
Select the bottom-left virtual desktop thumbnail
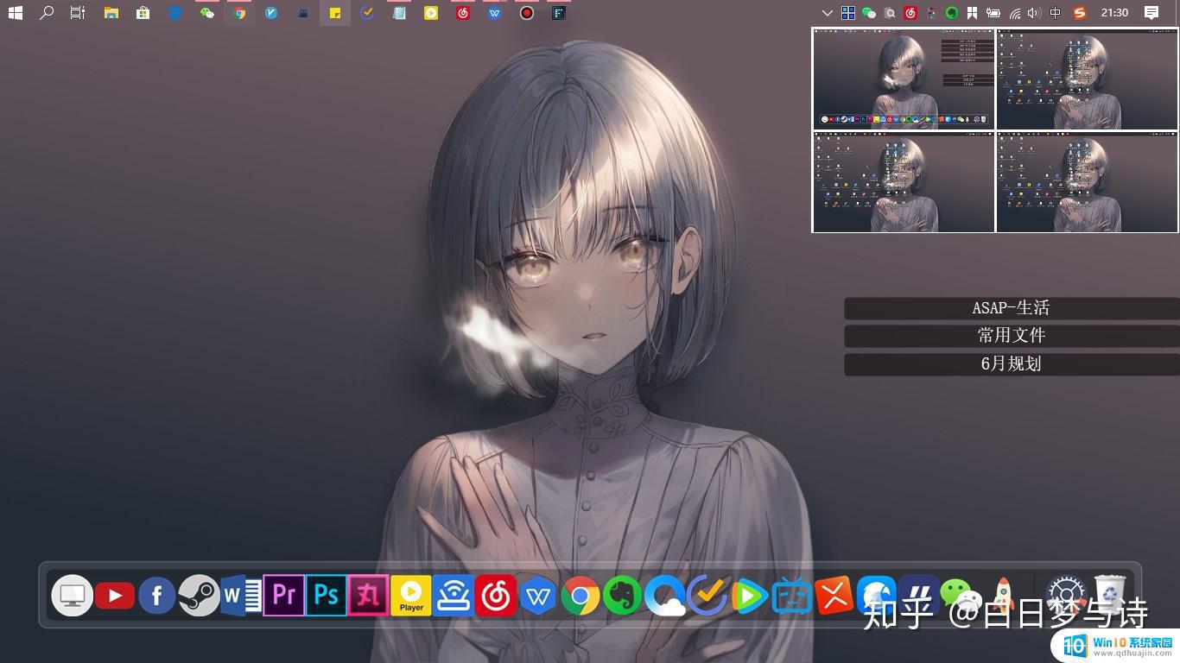point(904,182)
